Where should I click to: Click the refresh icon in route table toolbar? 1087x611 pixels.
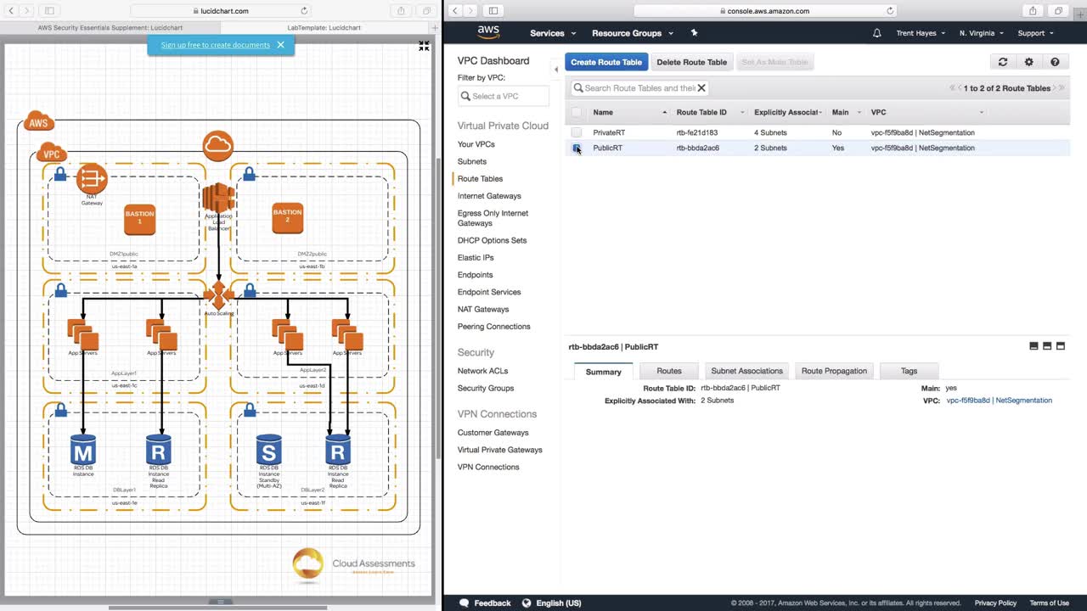point(1003,62)
